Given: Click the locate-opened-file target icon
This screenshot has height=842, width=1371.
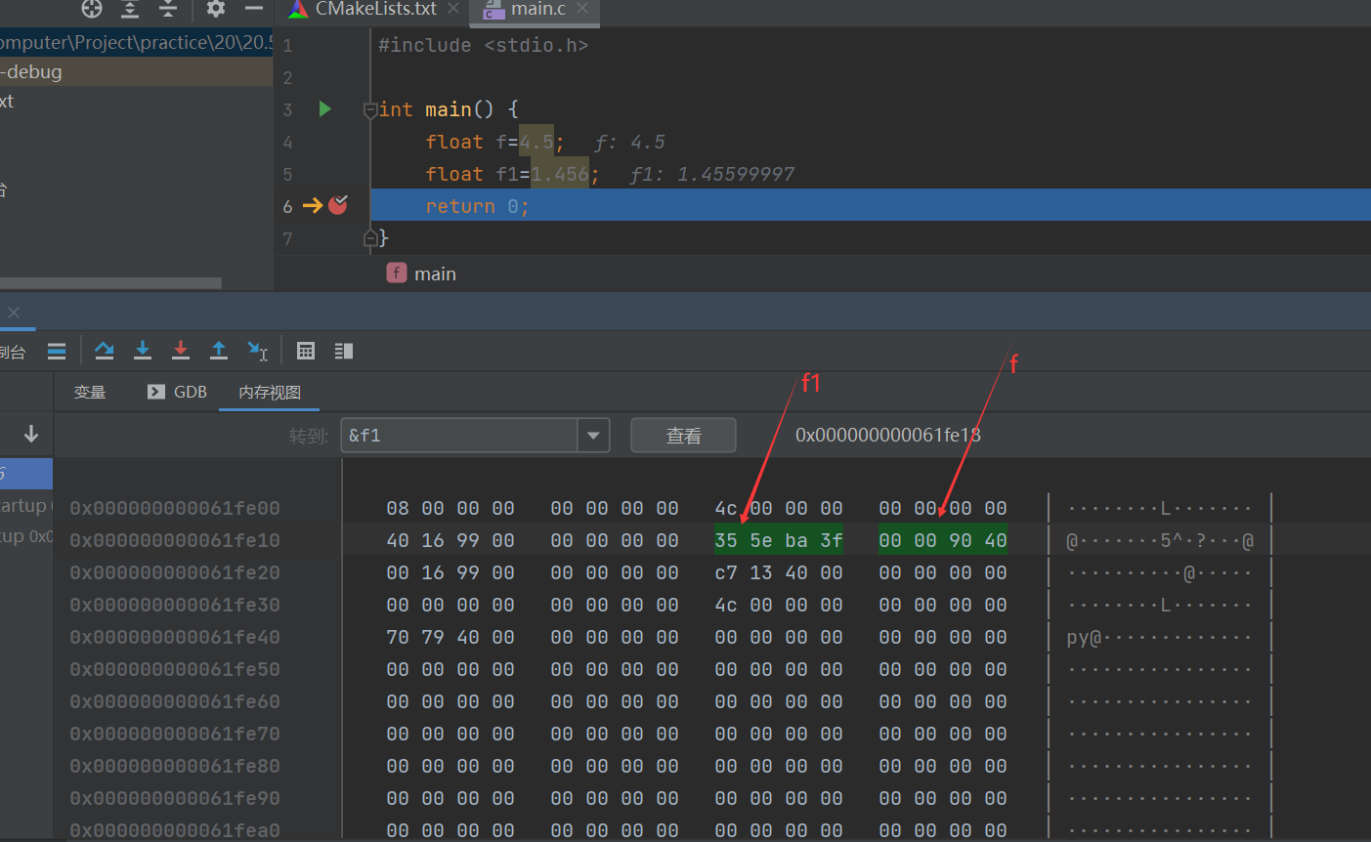Looking at the screenshot, I should pyautogui.click(x=91, y=9).
